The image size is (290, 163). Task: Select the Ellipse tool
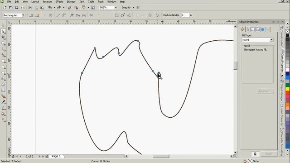coord(3,67)
